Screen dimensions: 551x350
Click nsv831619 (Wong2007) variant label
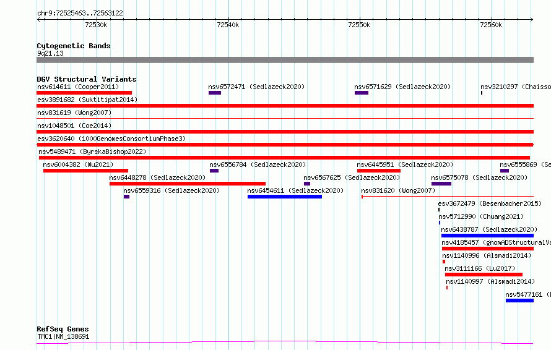[74, 113]
